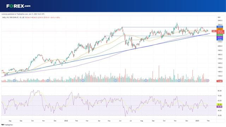
Task: Click the green moving average price label
Action: click(220, 35)
